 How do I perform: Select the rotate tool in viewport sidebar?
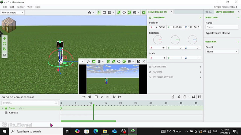pyautogui.click(x=5, y=44)
